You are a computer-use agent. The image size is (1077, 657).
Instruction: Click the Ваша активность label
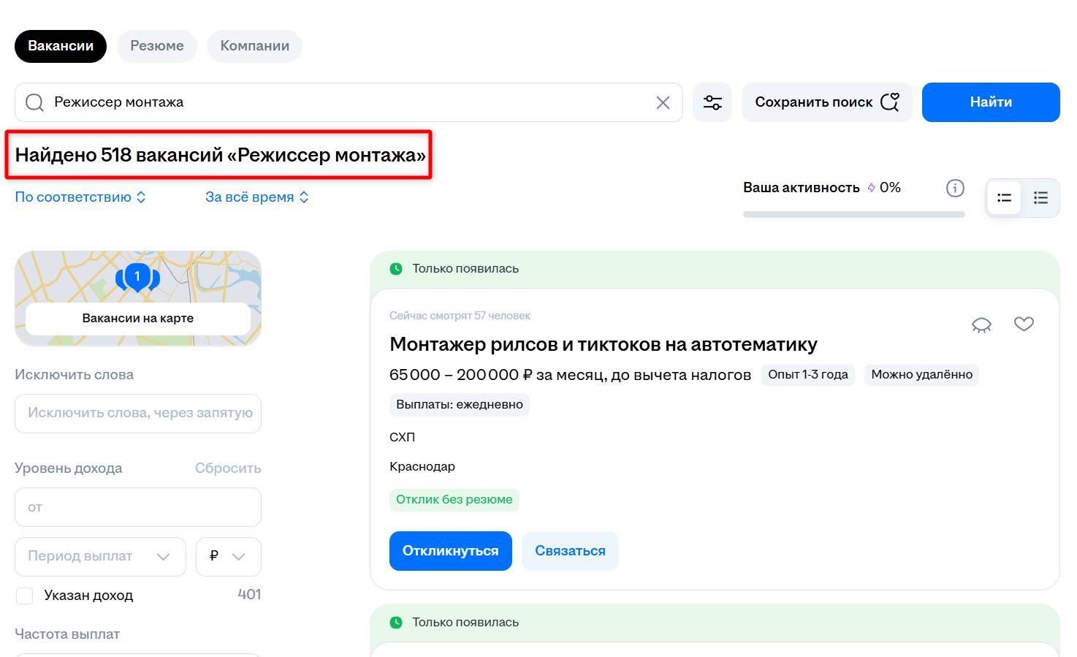pyautogui.click(x=802, y=188)
